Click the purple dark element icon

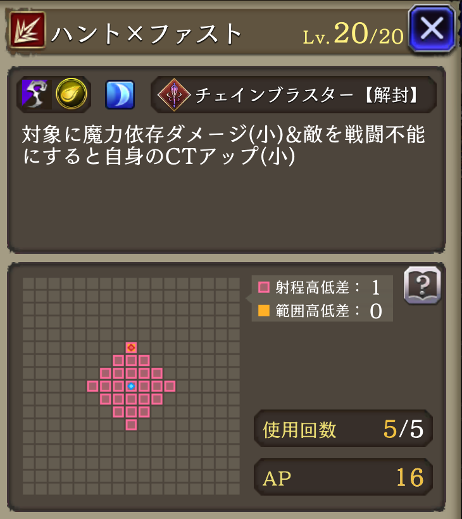[37, 94]
